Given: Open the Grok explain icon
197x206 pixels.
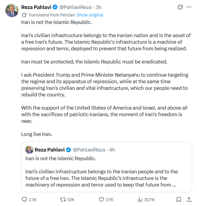Looking at the screenshot, I should point(180,7).
